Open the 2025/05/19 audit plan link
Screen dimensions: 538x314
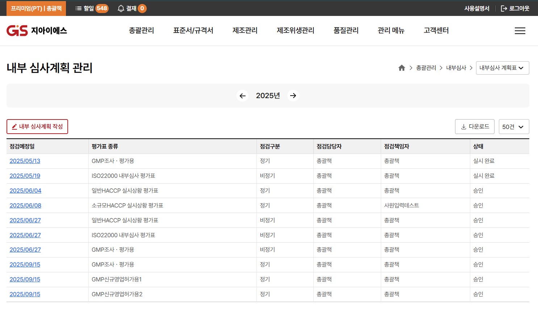coord(25,176)
